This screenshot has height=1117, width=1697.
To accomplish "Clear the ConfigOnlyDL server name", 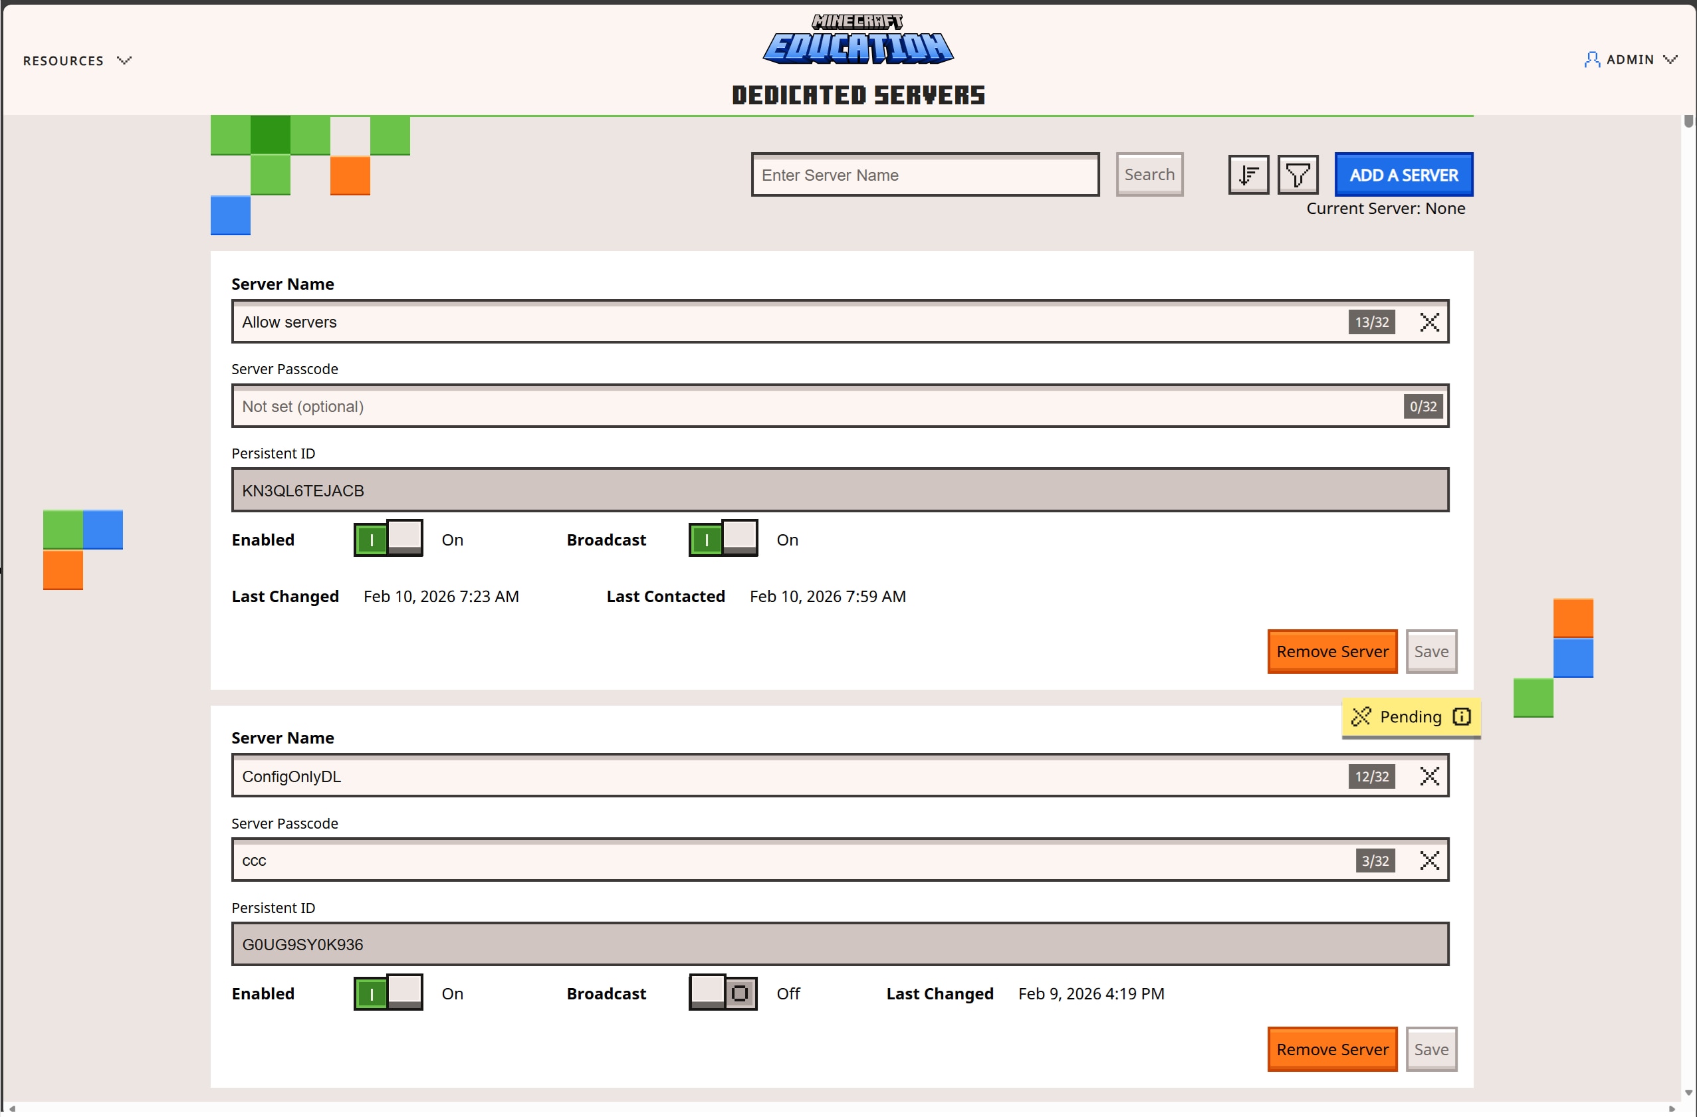I will point(1430,776).
